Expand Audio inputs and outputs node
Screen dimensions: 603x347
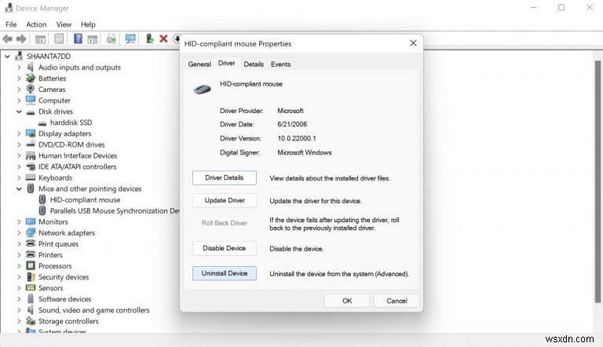(x=19, y=67)
